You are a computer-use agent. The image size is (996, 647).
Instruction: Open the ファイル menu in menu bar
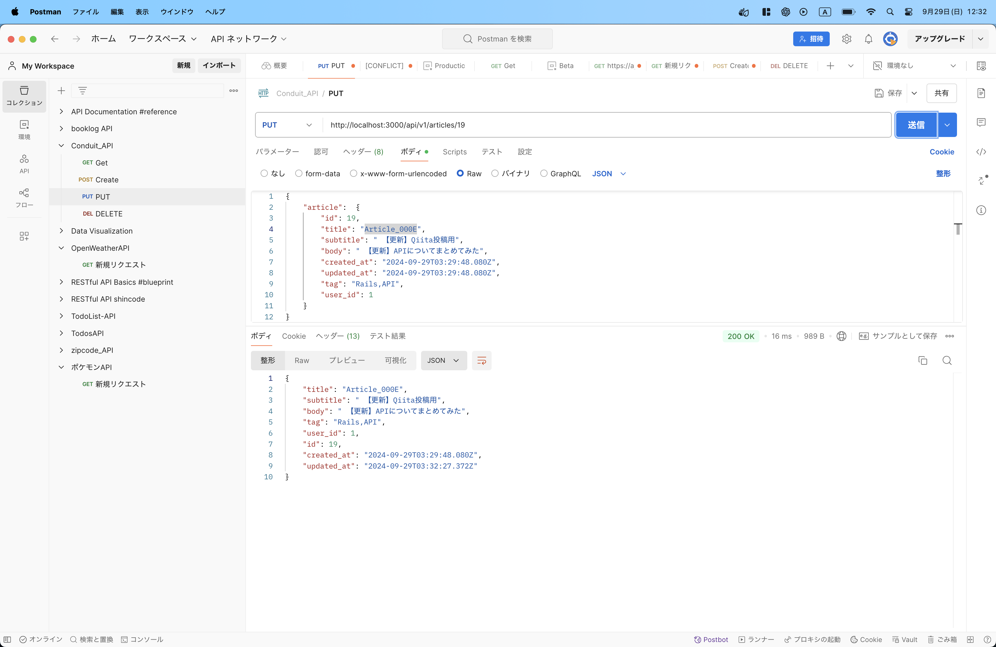click(x=85, y=12)
